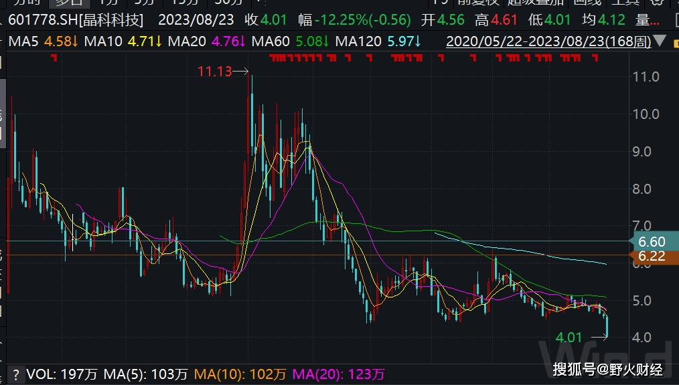Click the yellow 6.60 price tag
This screenshot has width=679, height=385.
[653, 241]
